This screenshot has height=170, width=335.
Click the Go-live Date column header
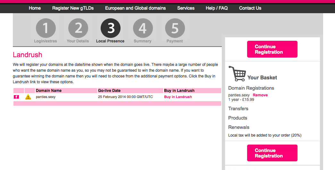[109, 91]
